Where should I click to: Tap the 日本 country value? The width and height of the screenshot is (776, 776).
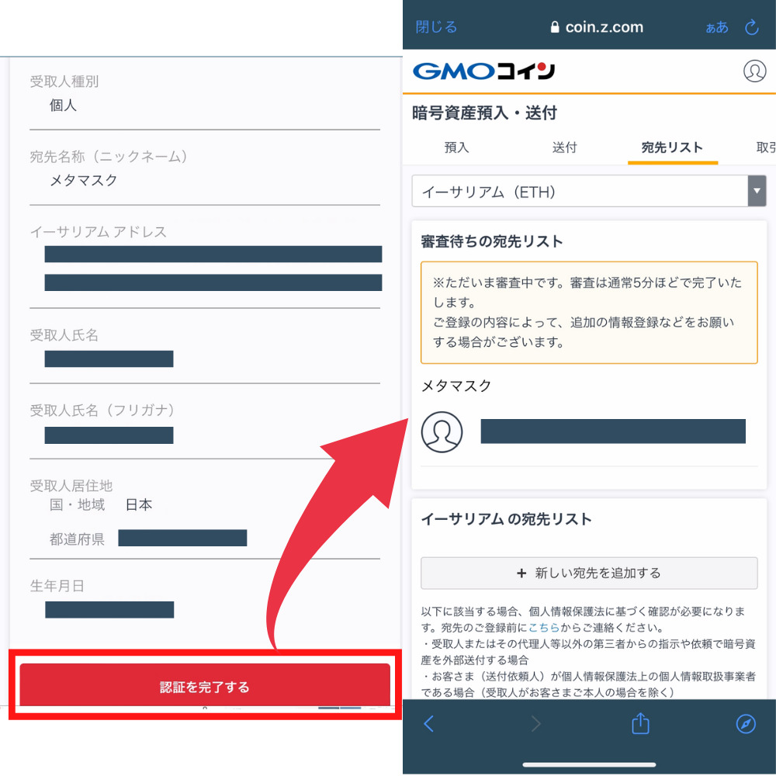click(139, 504)
